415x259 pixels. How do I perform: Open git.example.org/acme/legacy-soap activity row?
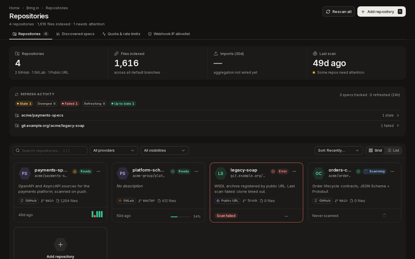pyautogui.click(x=207, y=126)
